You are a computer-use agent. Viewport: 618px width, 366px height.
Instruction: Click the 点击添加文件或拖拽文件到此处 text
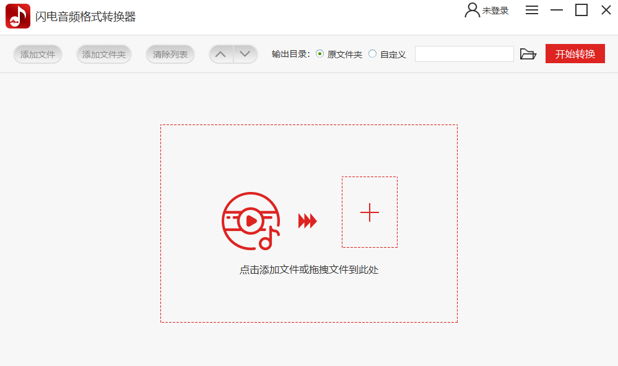pyautogui.click(x=309, y=270)
